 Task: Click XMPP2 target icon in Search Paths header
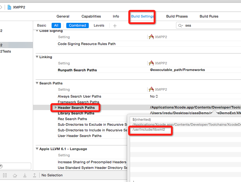pos(151,89)
